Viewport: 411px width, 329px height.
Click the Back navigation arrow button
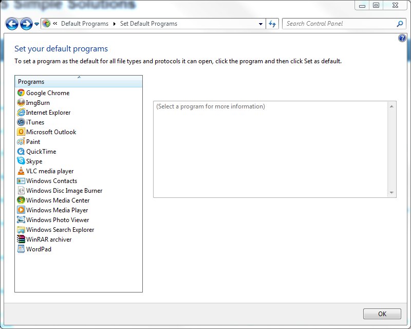(x=12, y=24)
